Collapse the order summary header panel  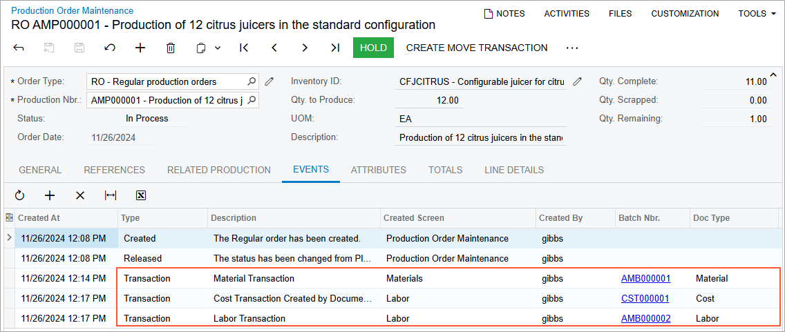pos(773,75)
